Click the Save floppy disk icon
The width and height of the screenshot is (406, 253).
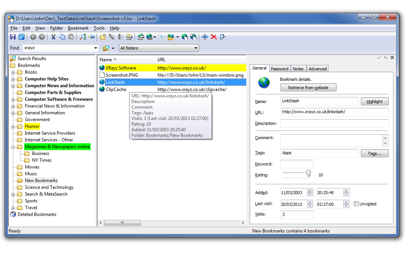(13, 37)
